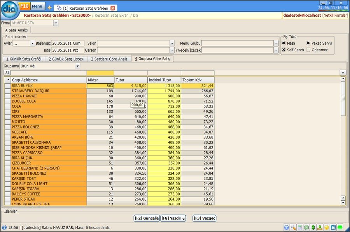Click the F8 Yazdır button
Screen dimensions: 350x232
173,218
